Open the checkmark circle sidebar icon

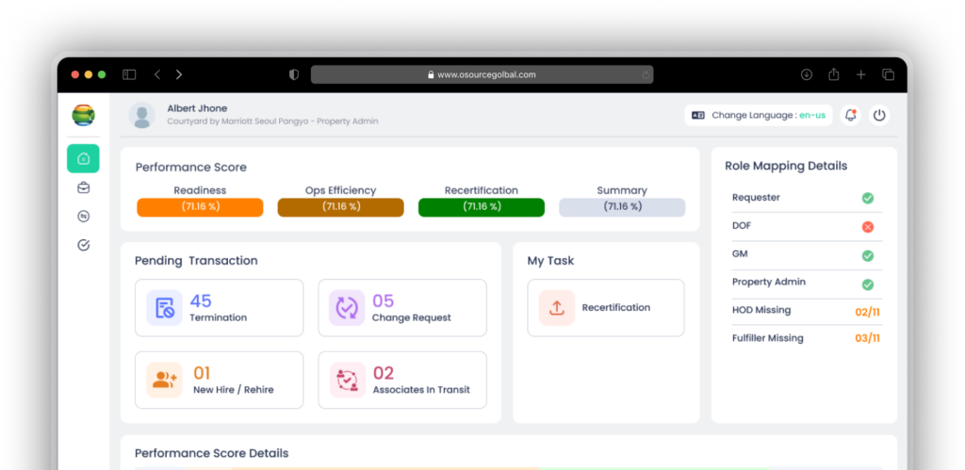(83, 245)
